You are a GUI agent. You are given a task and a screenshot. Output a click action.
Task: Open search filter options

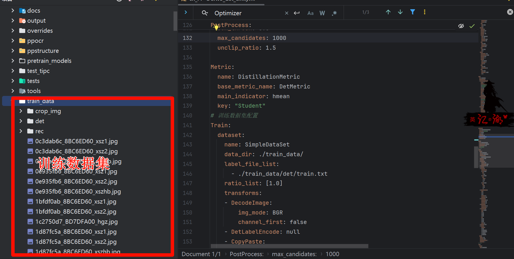(x=412, y=12)
